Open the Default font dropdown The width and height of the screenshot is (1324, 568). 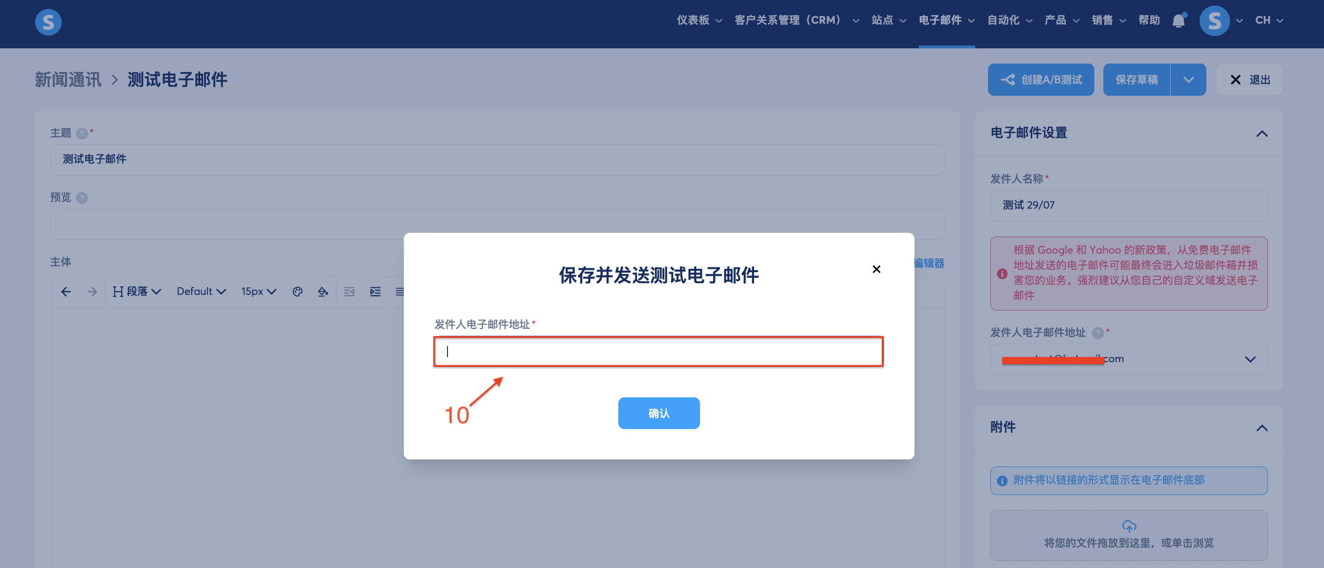(x=201, y=292)
